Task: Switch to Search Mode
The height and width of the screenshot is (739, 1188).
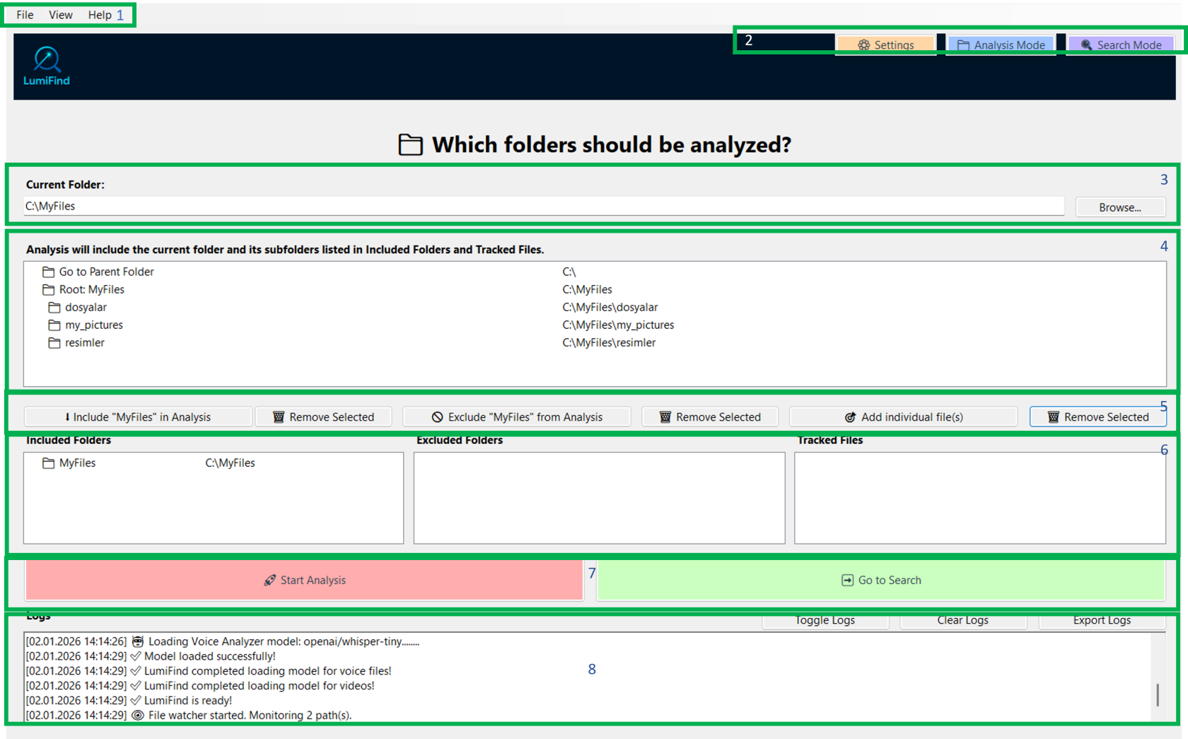Action: pyautogui.click(x=1121, y=45)
